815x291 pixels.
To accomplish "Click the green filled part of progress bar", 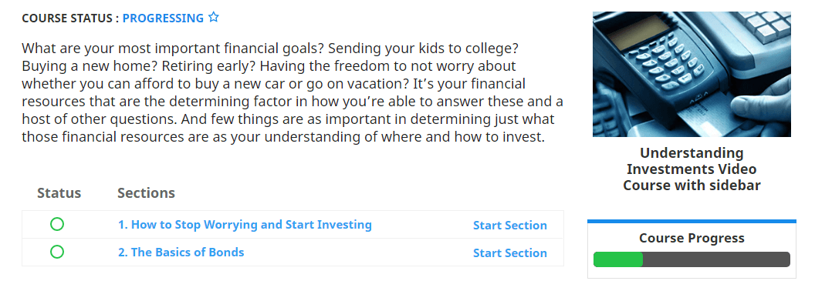I will coord(618,259).
